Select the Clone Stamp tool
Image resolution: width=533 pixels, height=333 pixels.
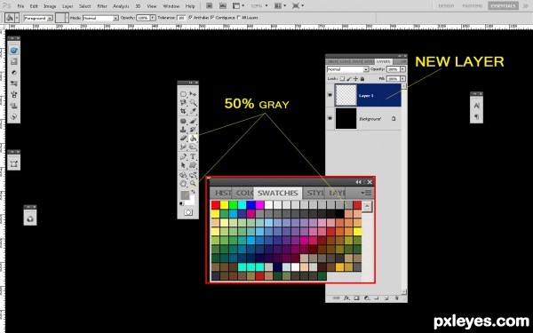[x=183, y=130]
